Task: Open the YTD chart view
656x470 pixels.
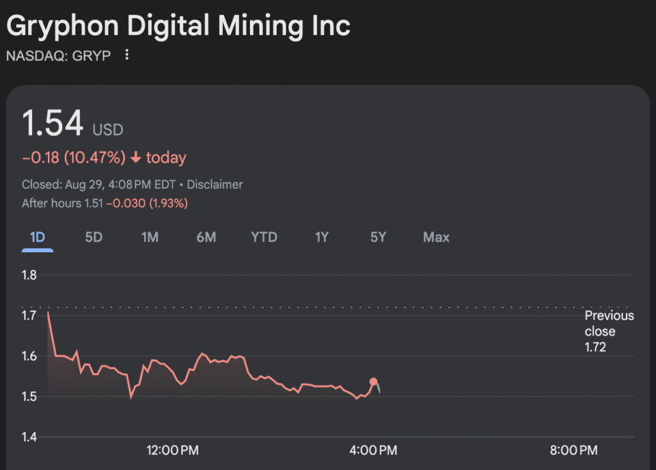Action: click(x=264, y=237)
